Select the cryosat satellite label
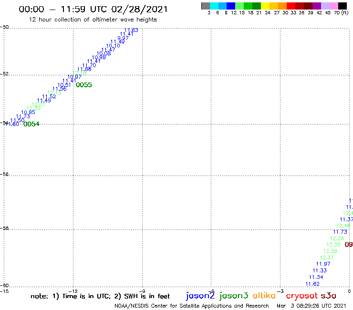 pos(302,296)
